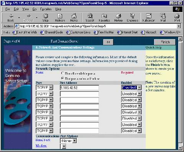The height and width of the screenshot is (152, 184).
Task: Click the Print toolbar icon
Action: [x=177, y=16]
